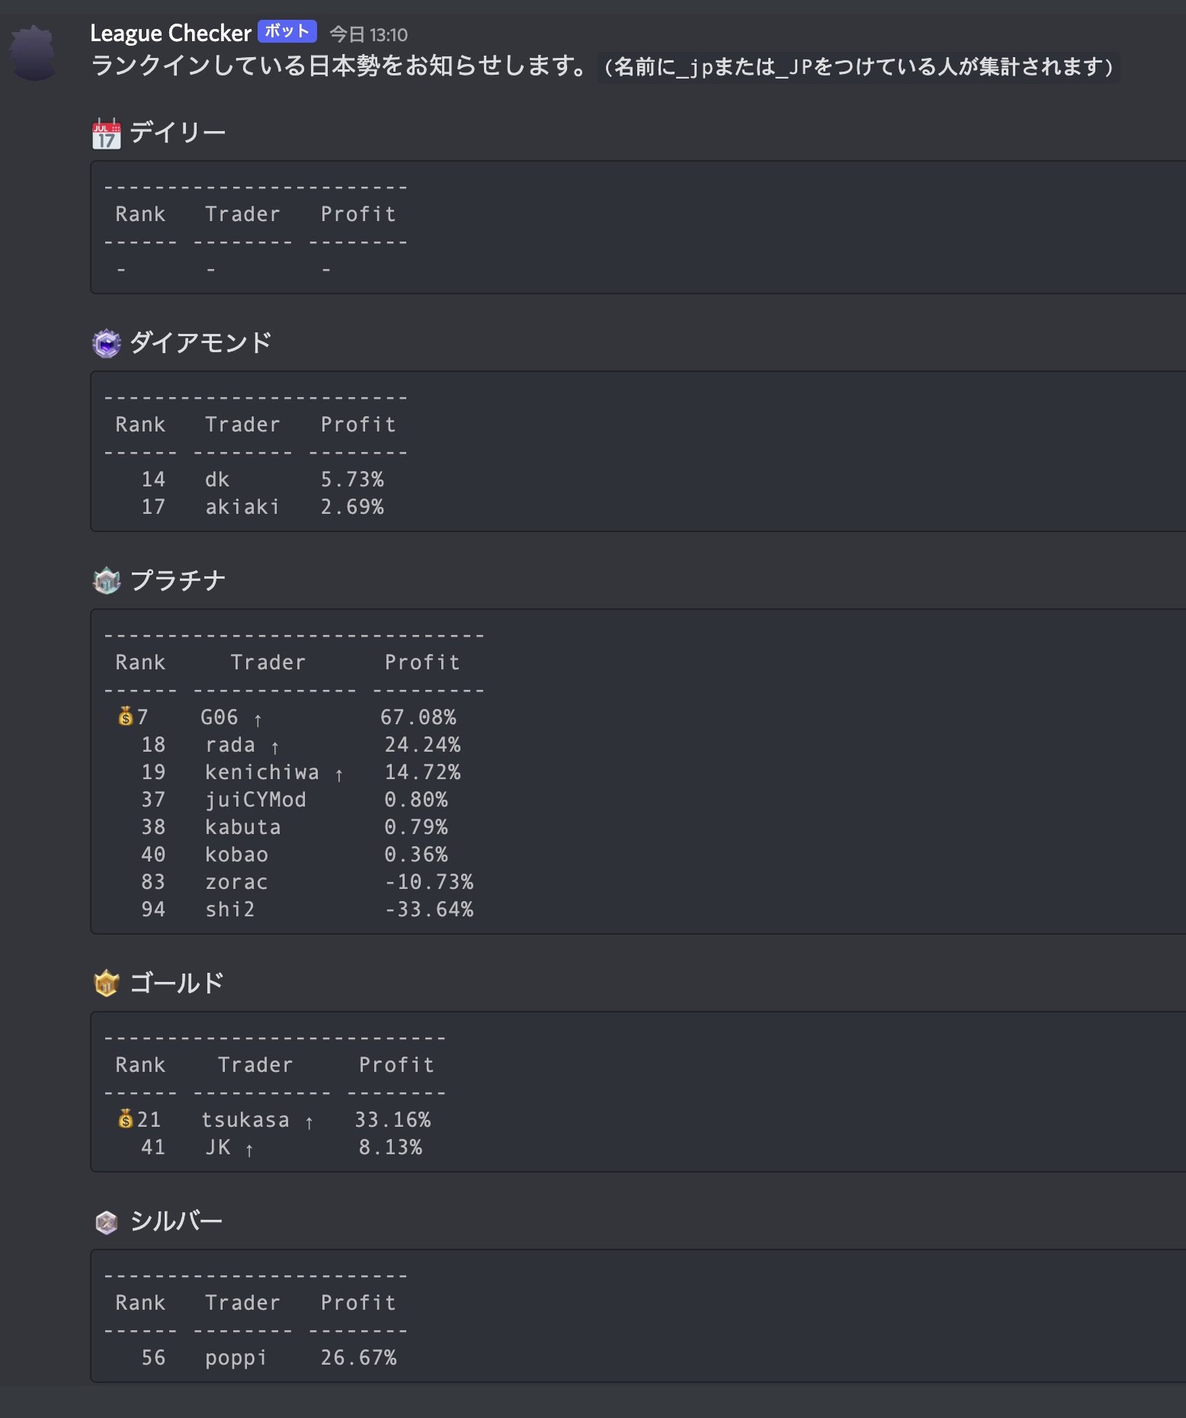This screenshot has width=1186, height=1418.
Task: Click the money bag emoji beside rank 7
Action: coord(126,717)
